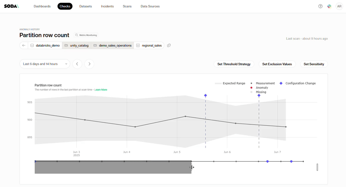
Task: Switch to the Dashboards tab
Action: 42,6
